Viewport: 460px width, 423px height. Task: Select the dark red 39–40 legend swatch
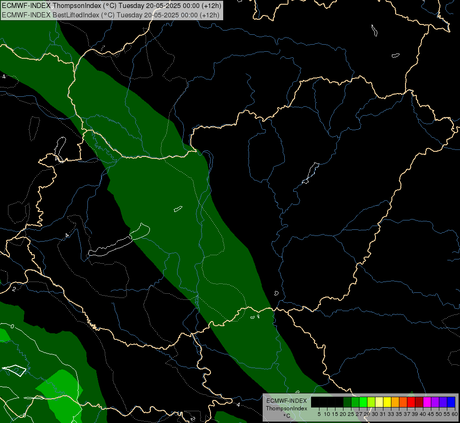tap(419, 402)
